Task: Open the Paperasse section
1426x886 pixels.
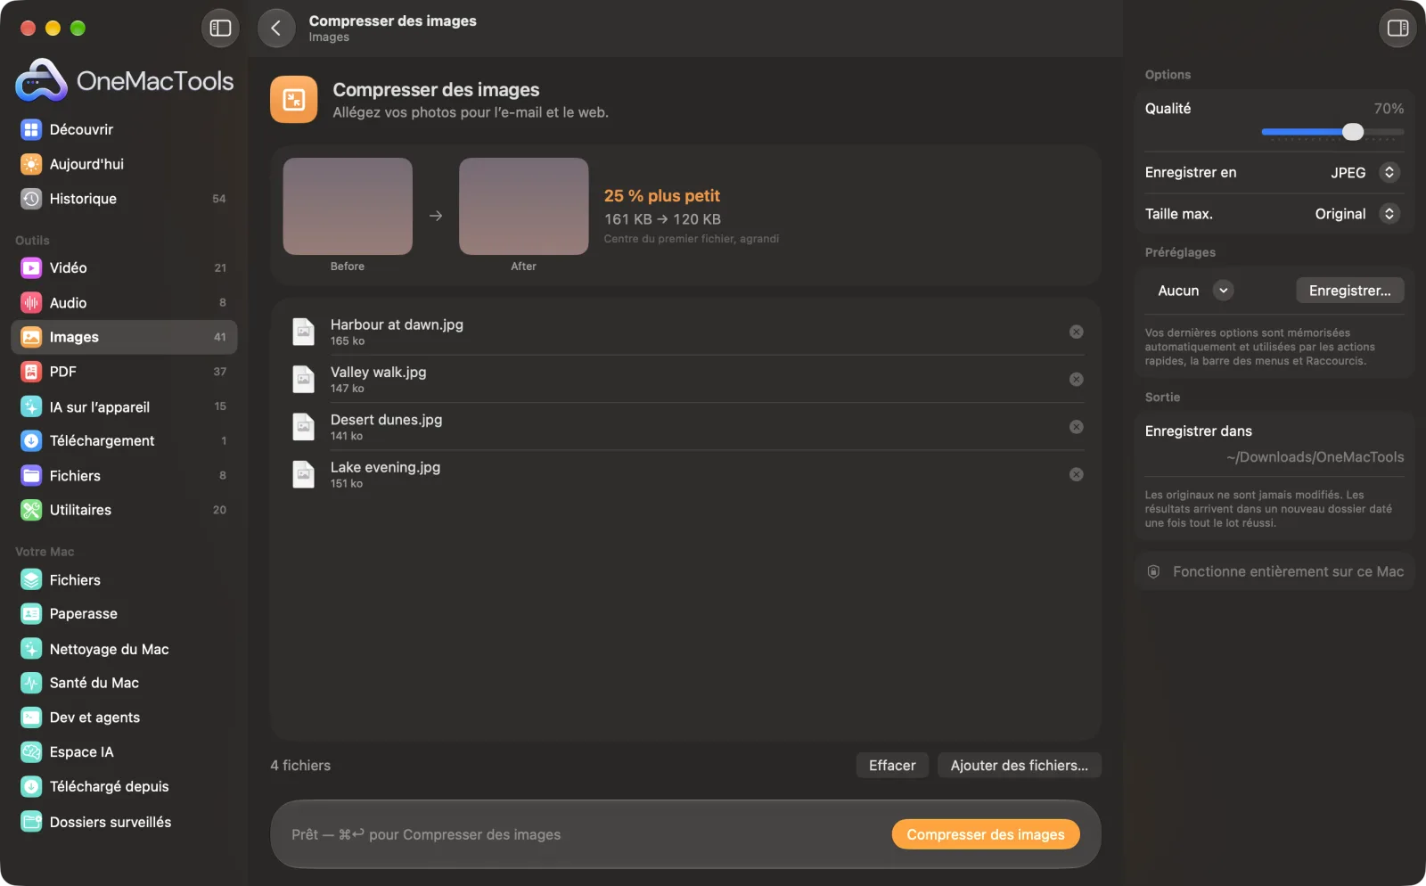Action: click(x=124, y=614)
